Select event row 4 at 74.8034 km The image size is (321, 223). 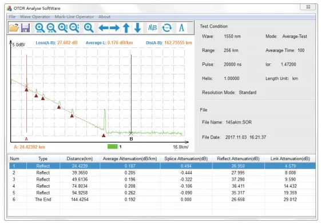(162, 186)
